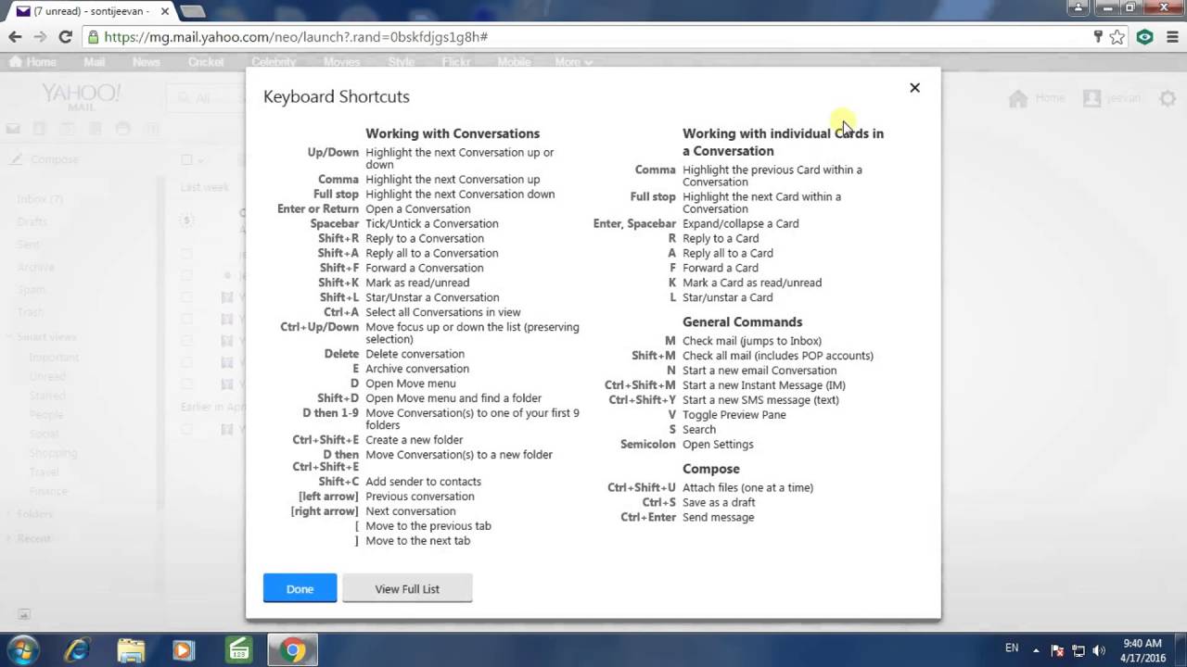Open the More dropdown in the navigation bar
This screenshot has width=1187, height=667.
pyautogui.click(x=573, y=62)
